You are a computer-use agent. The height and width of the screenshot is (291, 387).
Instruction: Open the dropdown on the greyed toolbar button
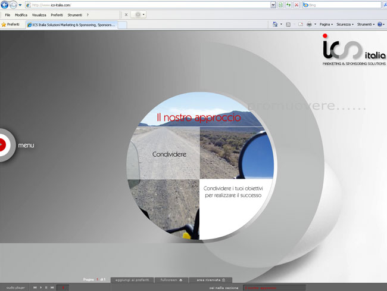(x=143, y=15)
